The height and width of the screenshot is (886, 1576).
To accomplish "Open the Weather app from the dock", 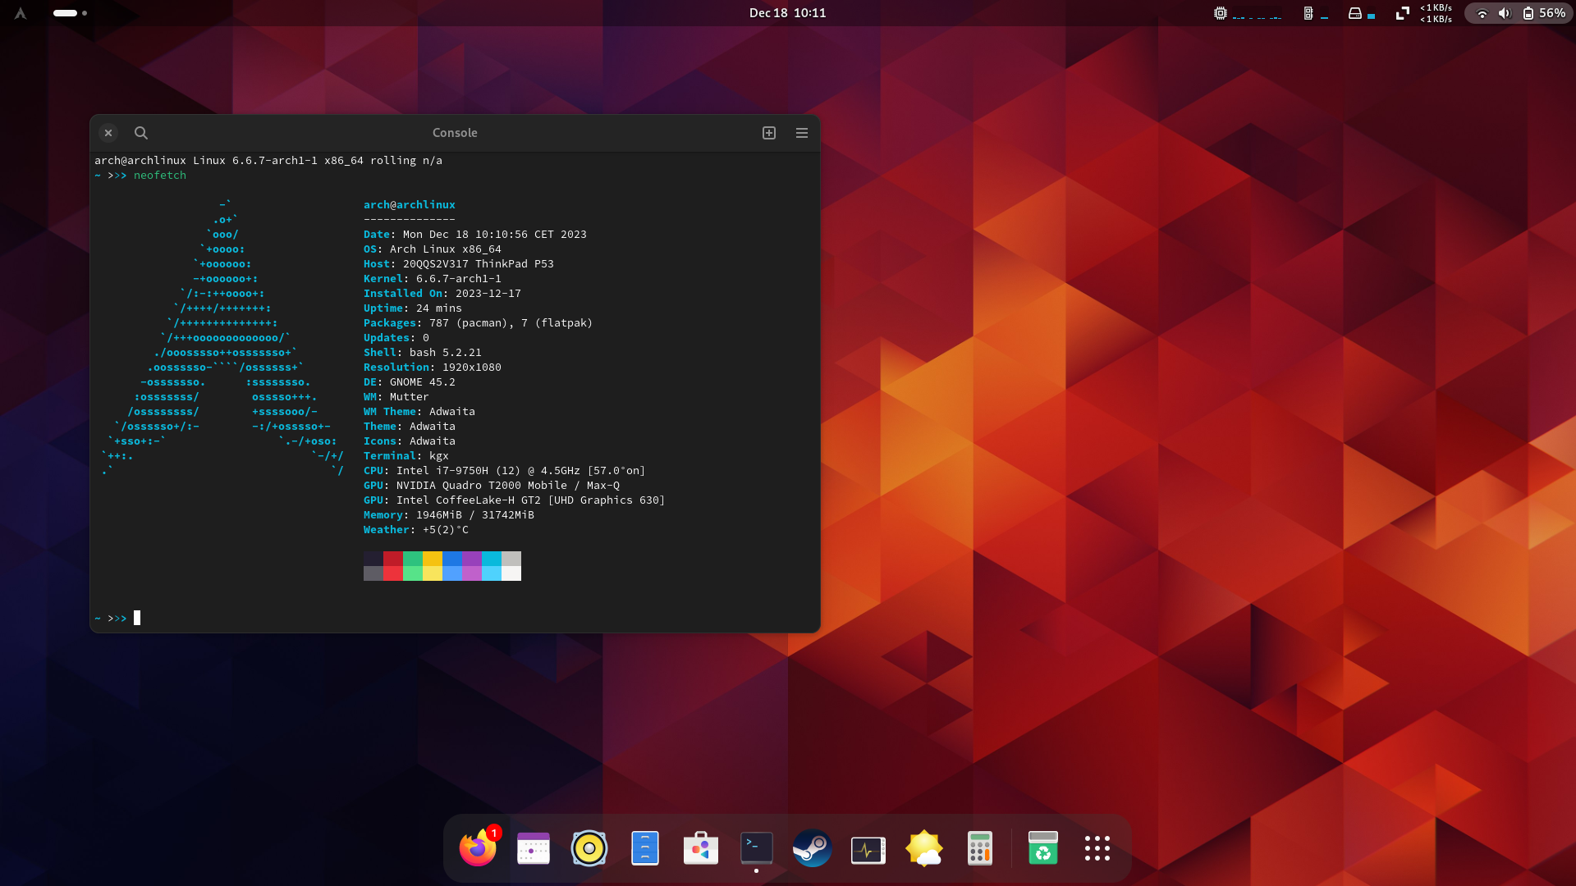I will point(924,848).
